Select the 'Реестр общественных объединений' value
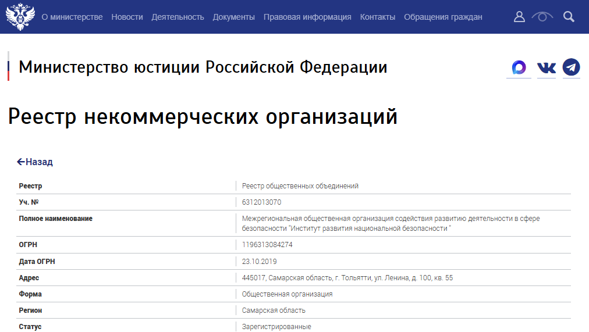 300,186
